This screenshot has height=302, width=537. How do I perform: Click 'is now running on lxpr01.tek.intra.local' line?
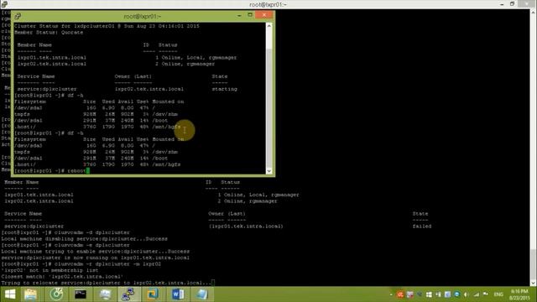(x=95, y=258)
